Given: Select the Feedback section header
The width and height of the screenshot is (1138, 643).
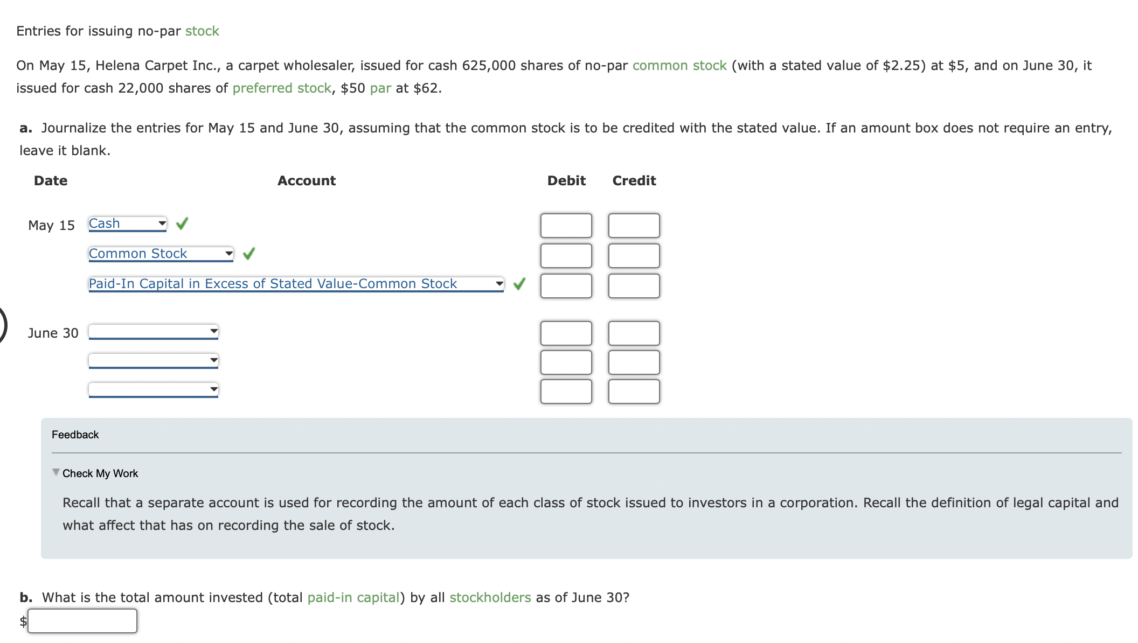Looking at the screenshot, I should [x=75, y=434].
